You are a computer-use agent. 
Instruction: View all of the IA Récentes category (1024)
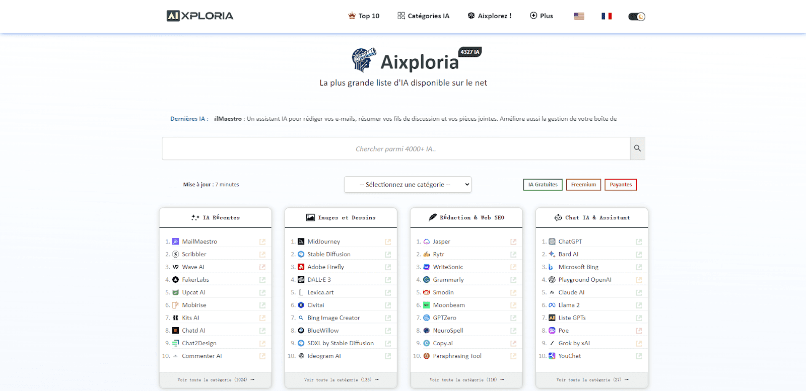tap(216, 380)
